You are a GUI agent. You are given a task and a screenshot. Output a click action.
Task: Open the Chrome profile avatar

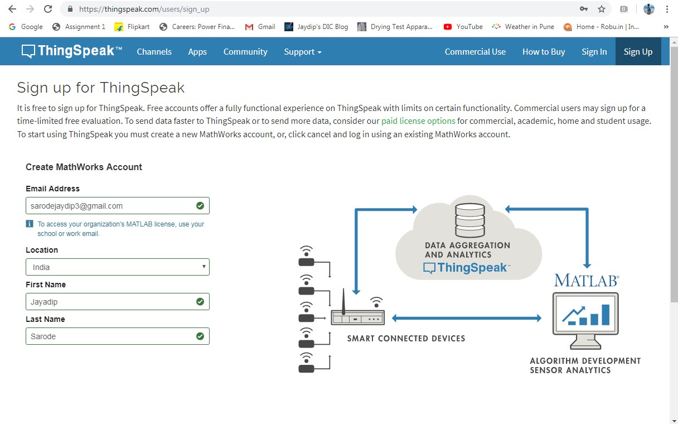tap(648, 9)
